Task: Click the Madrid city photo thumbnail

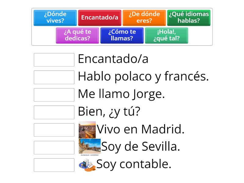Action: (x=87, y=130)
